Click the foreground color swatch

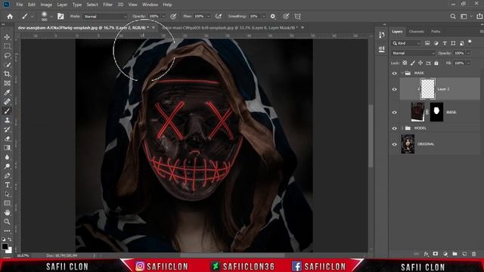5,246
